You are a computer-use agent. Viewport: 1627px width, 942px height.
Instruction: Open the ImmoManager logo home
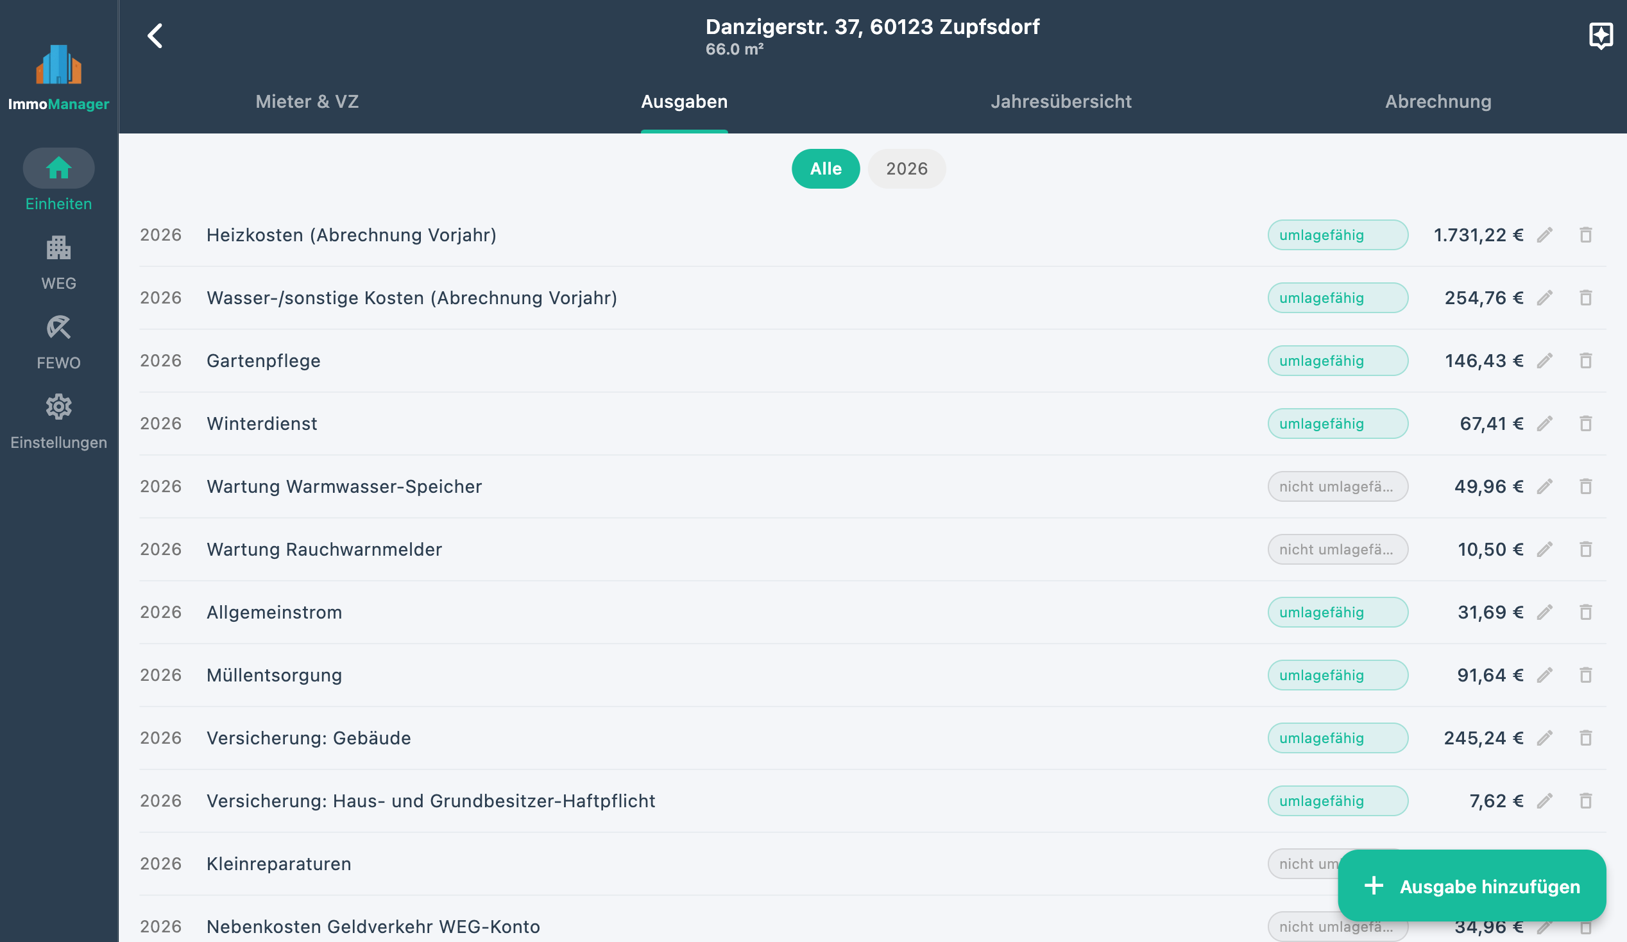(x=59, y=78)
